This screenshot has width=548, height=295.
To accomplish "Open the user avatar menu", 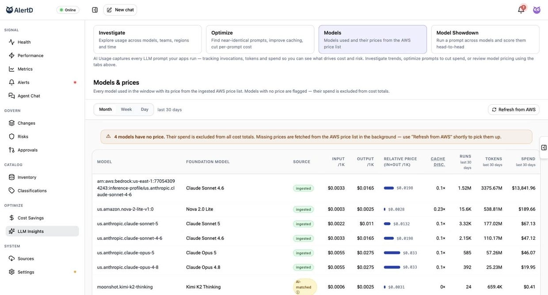I will pyautogui.click(x=537, y=10).
